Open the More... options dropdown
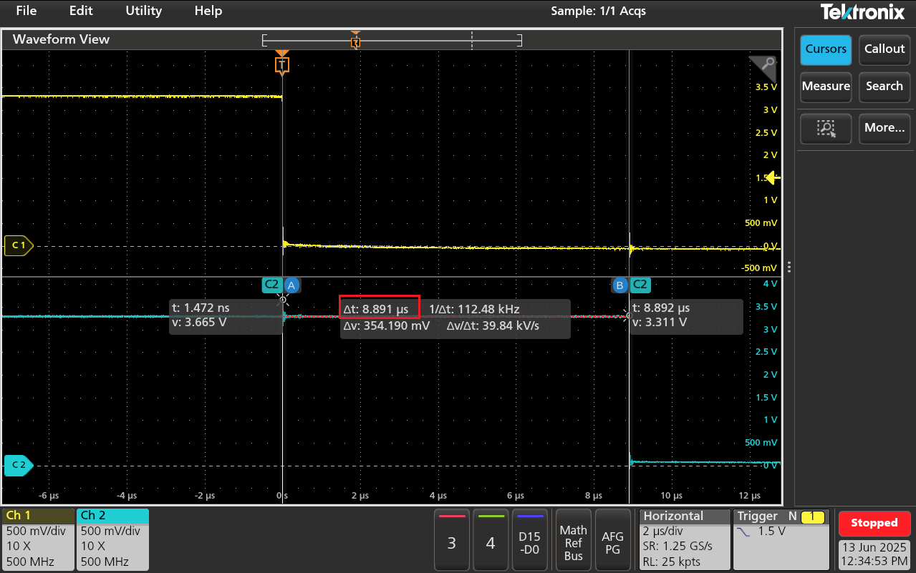 tap(884, 128)
